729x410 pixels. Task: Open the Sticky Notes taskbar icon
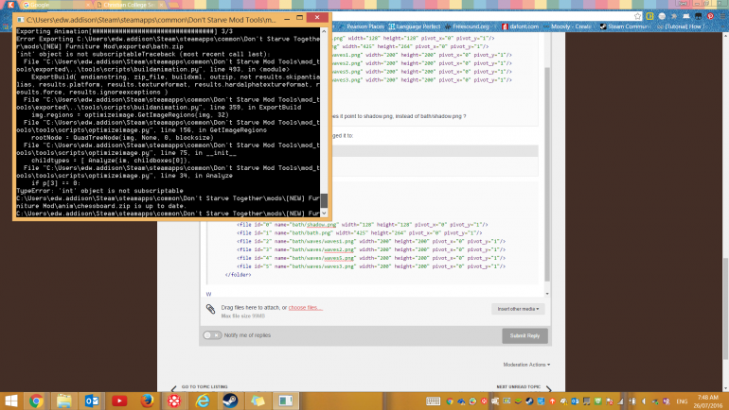(x=258, y=401)
